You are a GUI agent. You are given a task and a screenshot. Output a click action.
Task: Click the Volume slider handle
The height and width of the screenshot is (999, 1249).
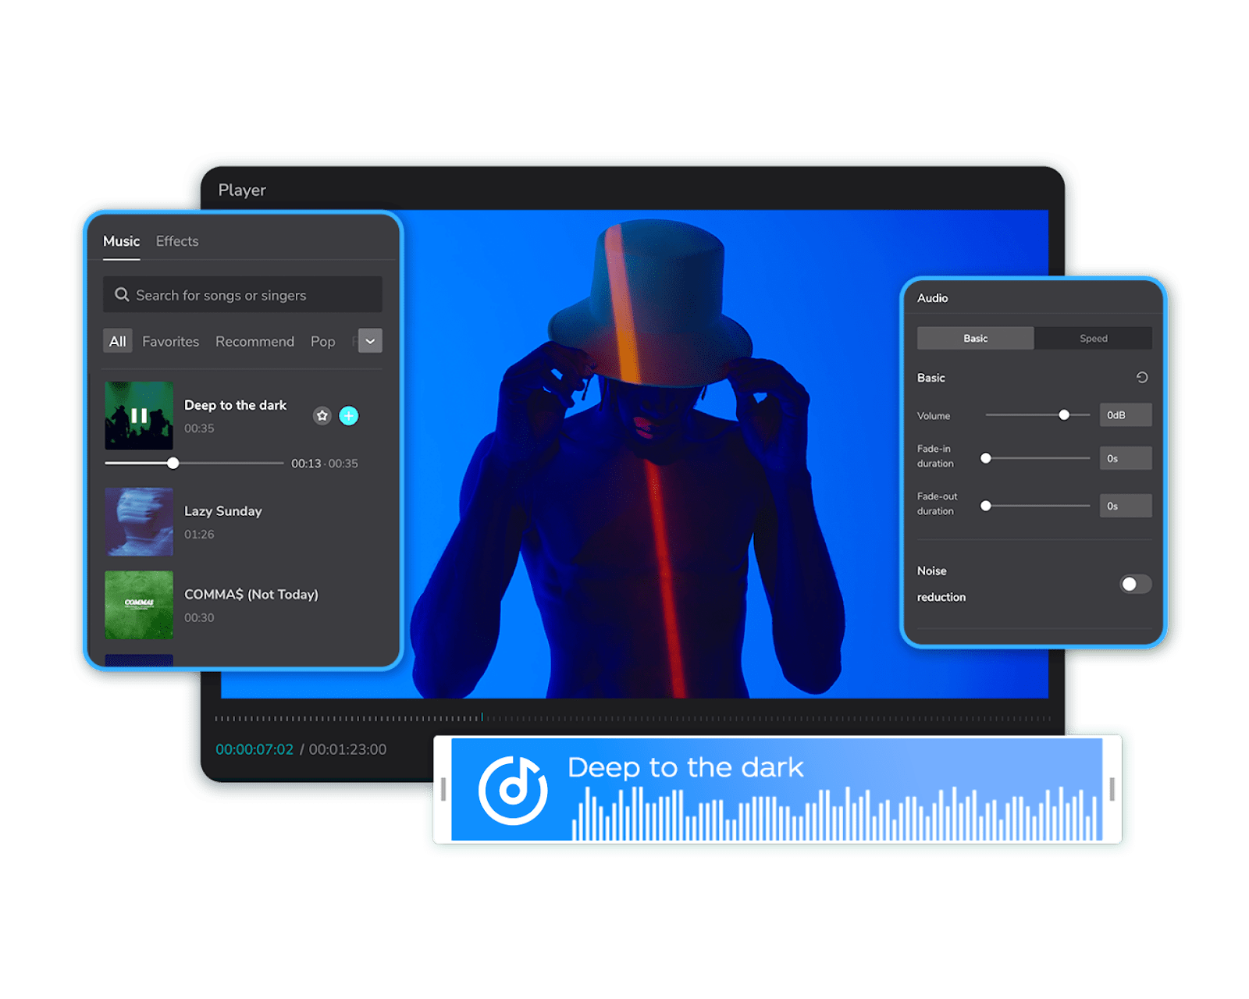pyautogui.click(x=1064, y=415)
